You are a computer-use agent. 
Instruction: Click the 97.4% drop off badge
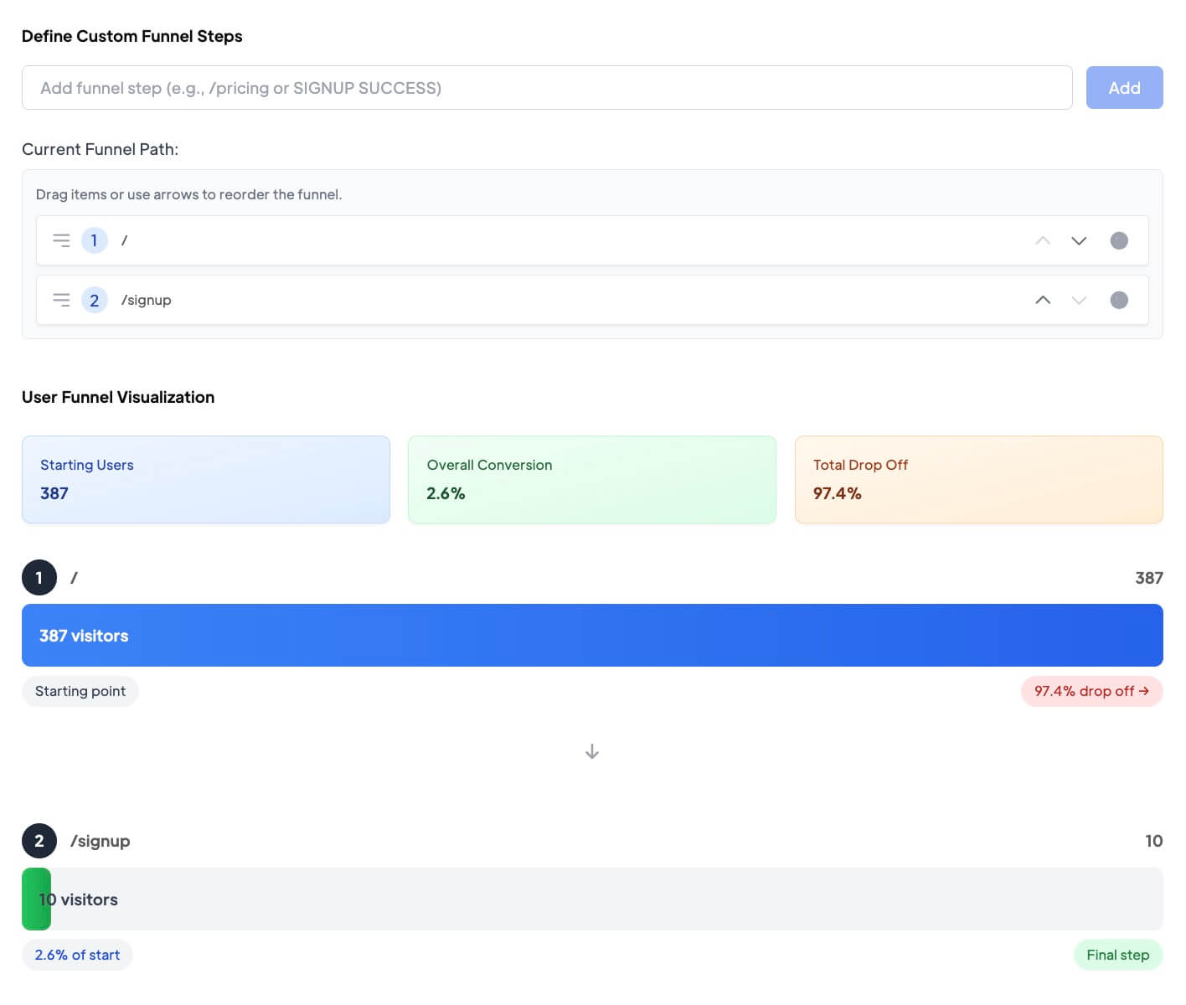1091,691
